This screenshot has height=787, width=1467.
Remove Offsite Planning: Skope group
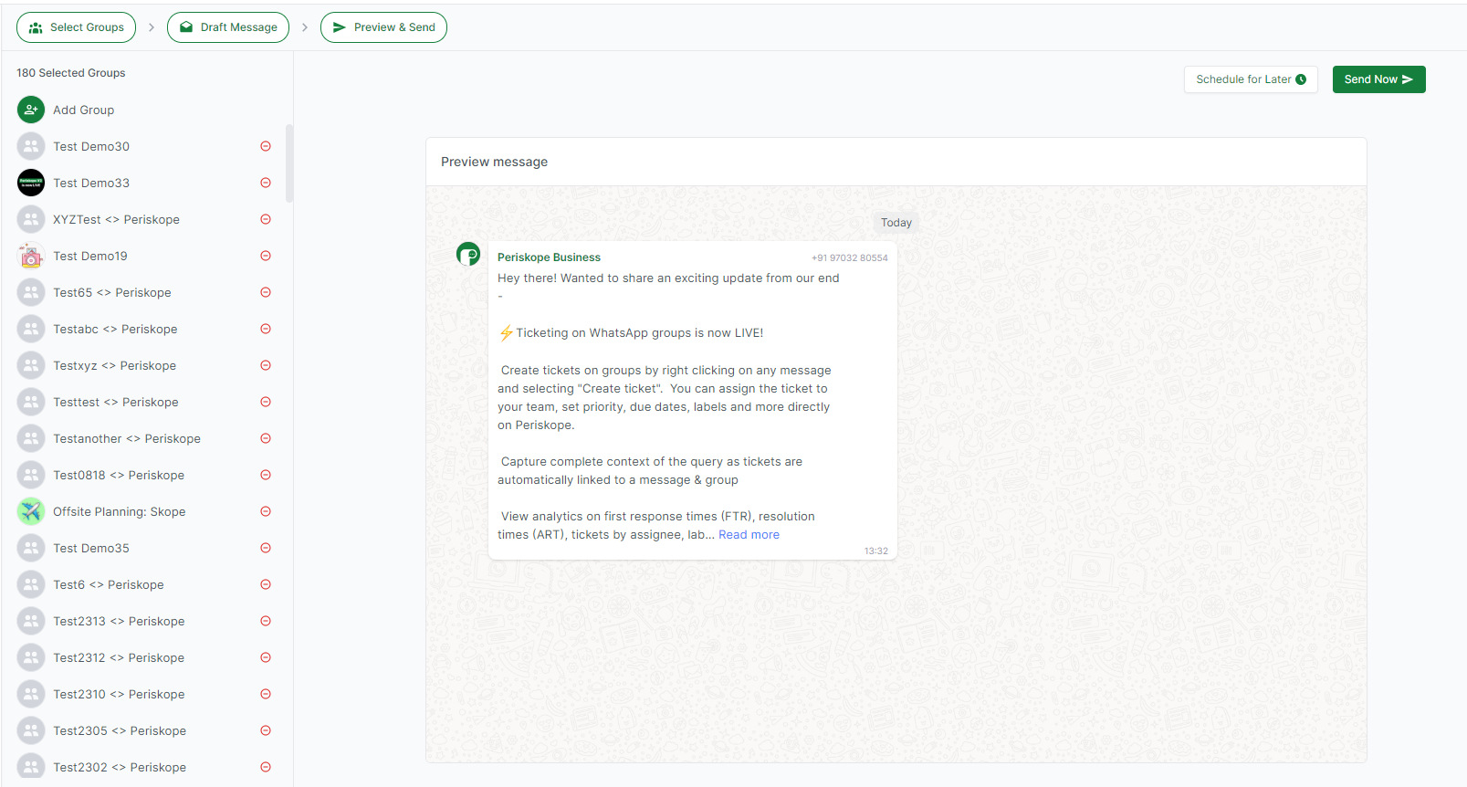[266, 511]
